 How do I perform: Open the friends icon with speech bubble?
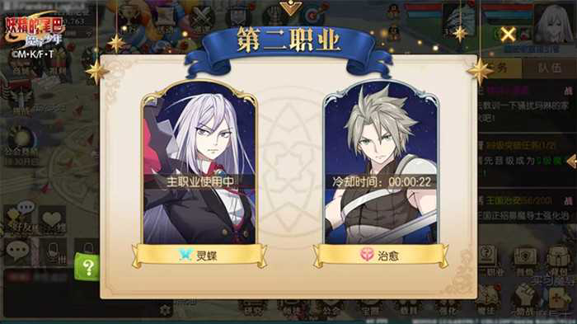pos(19,217)
